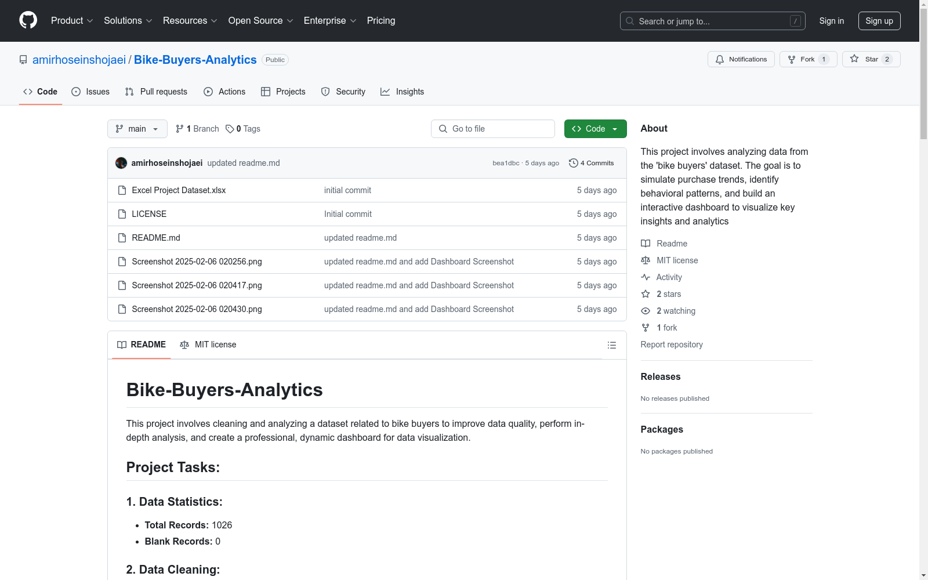Click the search magnifier icon in header

pyautogui.click(x=630, y=21)
